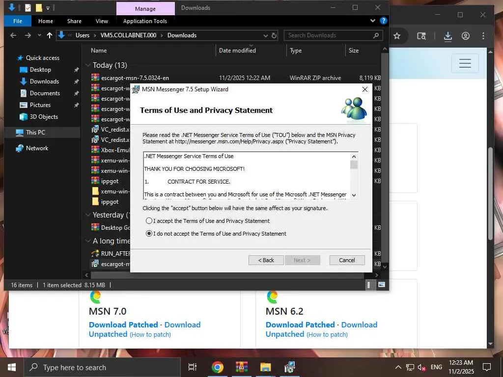Select "I do not accept the Terms" radio button

click(x=149, y=234)
